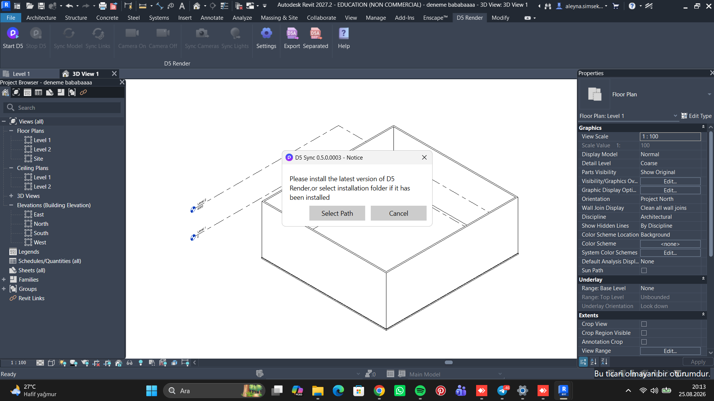Viewport: 714px width, 401px height.
Task: Switch to the Level 1 view tab
Action: coord(21,74)
